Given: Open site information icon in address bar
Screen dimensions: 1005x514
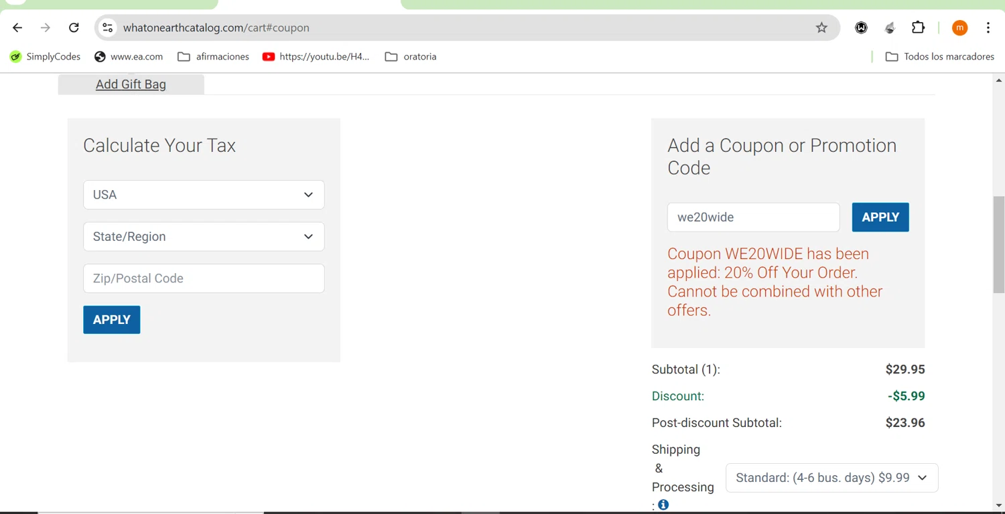Looking at the screenshot, I should 107,27.
